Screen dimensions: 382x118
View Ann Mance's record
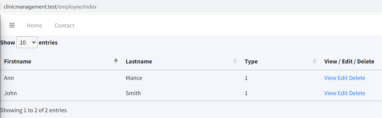pos(330,78)
